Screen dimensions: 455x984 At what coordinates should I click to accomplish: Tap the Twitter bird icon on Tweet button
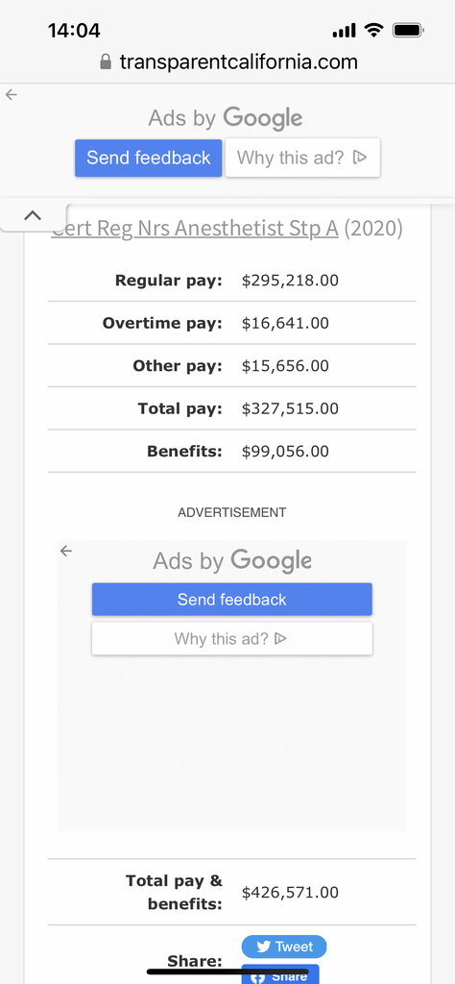pyautogui.click(x=264, y=947)
